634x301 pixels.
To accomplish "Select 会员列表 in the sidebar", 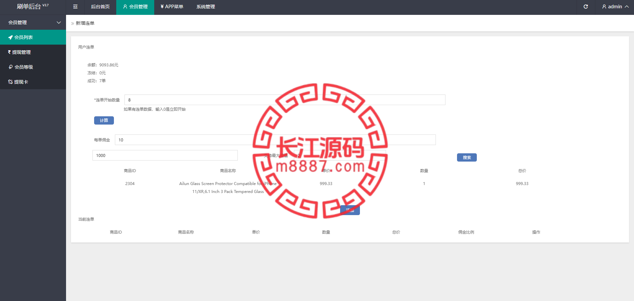I will tap(33, 37).
